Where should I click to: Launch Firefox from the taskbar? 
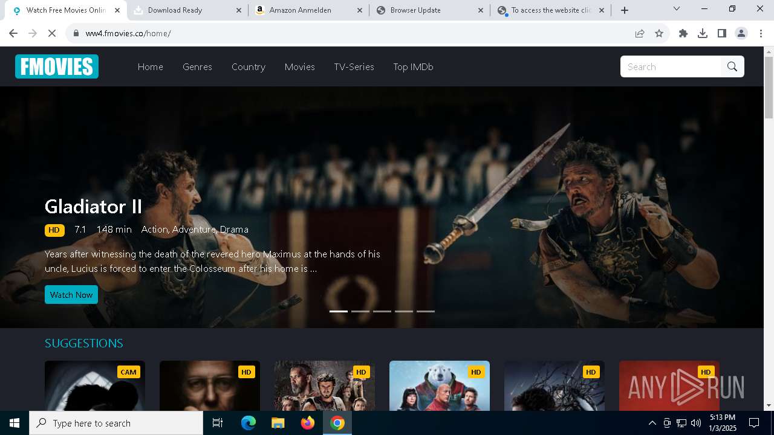(x=308, y=423)
